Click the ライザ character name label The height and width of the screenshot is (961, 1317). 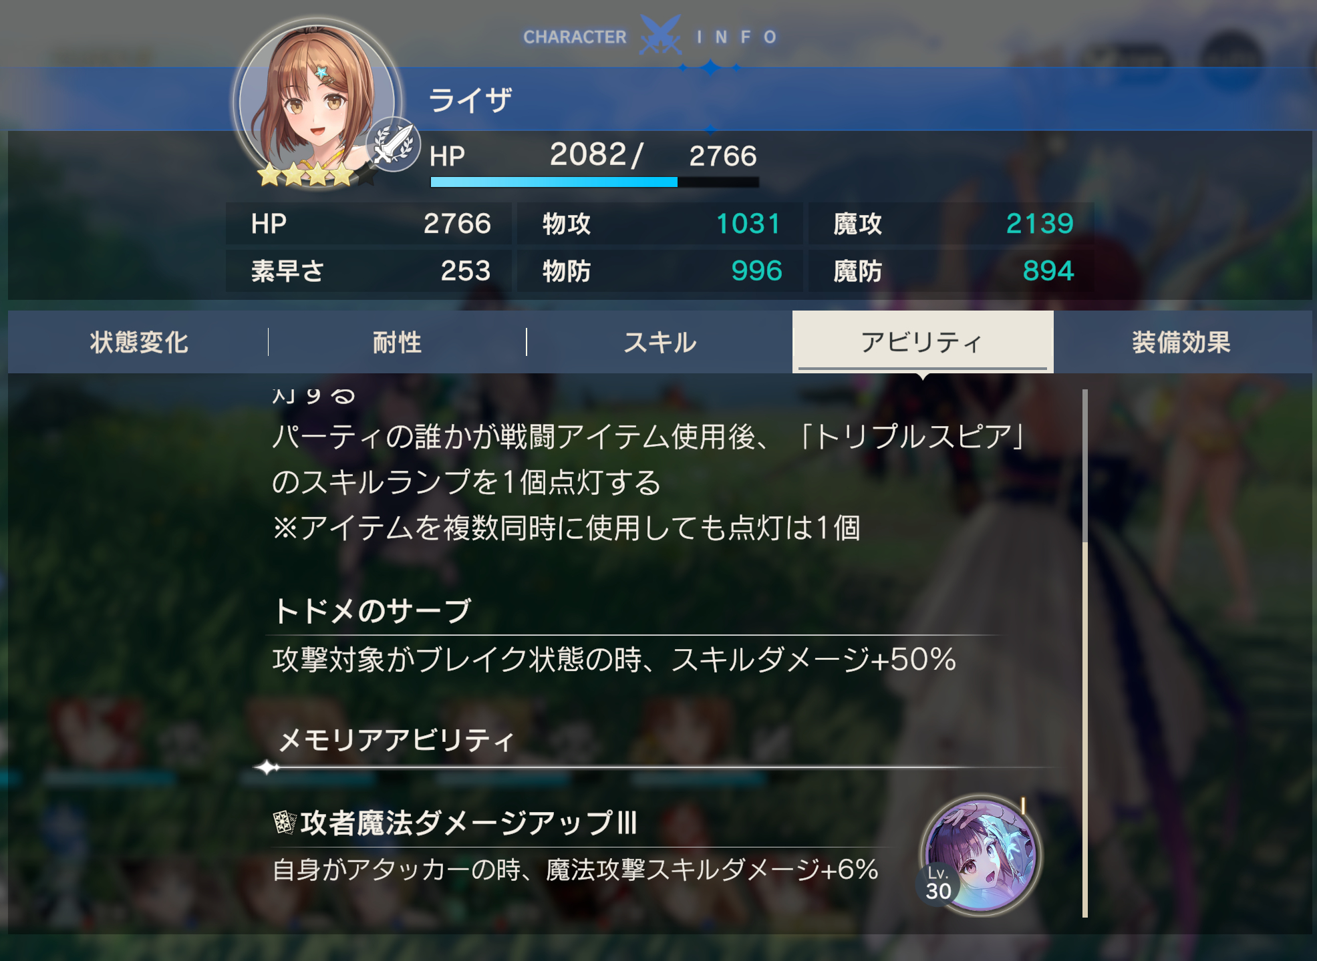pyautogui.click(x=470, y=100)
